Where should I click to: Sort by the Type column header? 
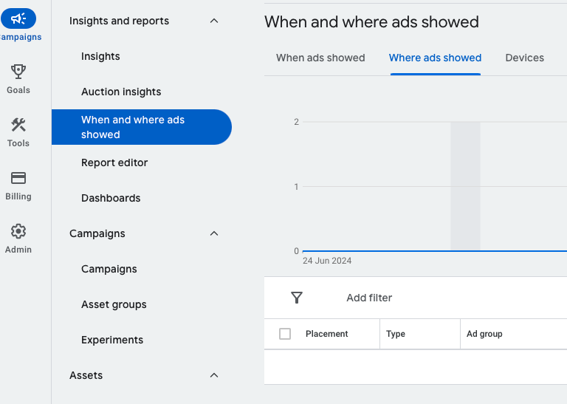tap(395, 334)
